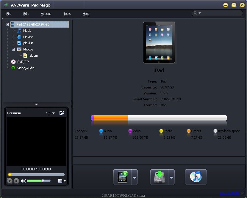
Task: Click the Available space value 21.06 GB
Action: coord(224,137)
